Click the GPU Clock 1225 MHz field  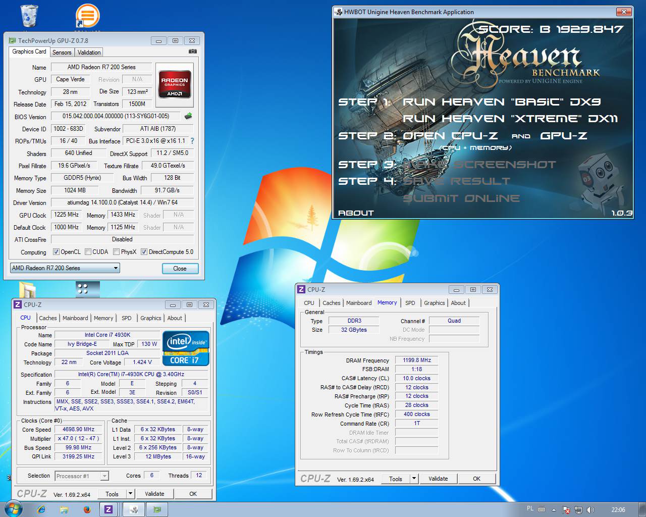click(x=67, y=215)
